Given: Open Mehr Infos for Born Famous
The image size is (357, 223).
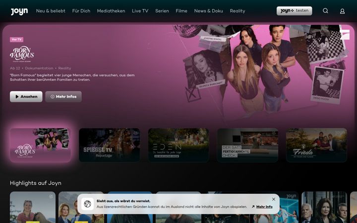Looking at the screenshot, I should (63, 97).
